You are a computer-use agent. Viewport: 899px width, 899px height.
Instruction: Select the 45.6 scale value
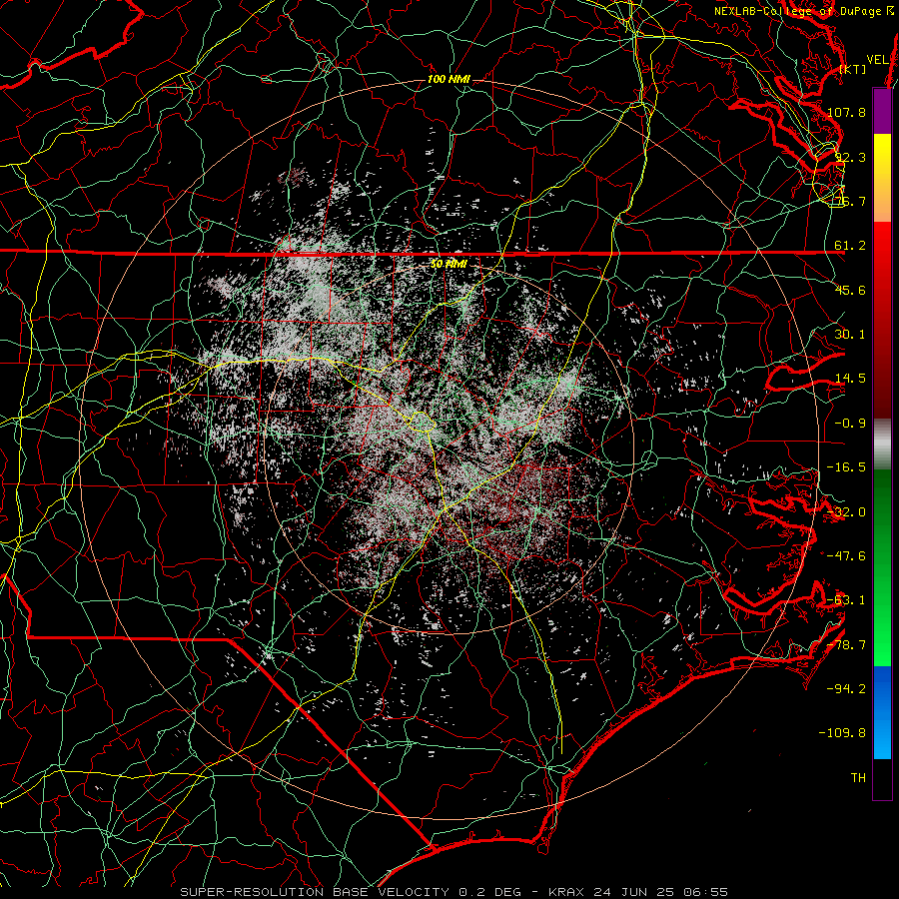coord(850,290)
